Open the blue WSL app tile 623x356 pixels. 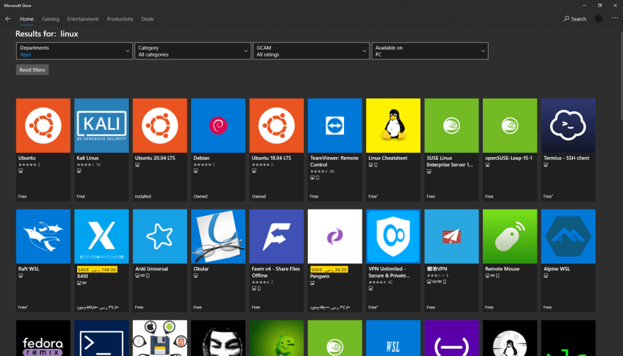coord(393,338)
